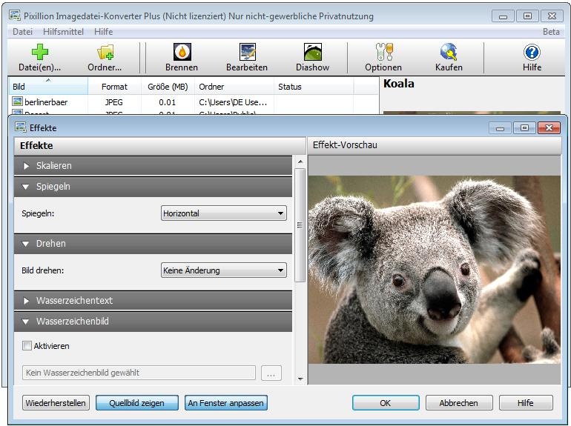Open the Bearbeiten image edit tool
The width and height of the screenshot is (571, 426).
click(x=247, y=53)
